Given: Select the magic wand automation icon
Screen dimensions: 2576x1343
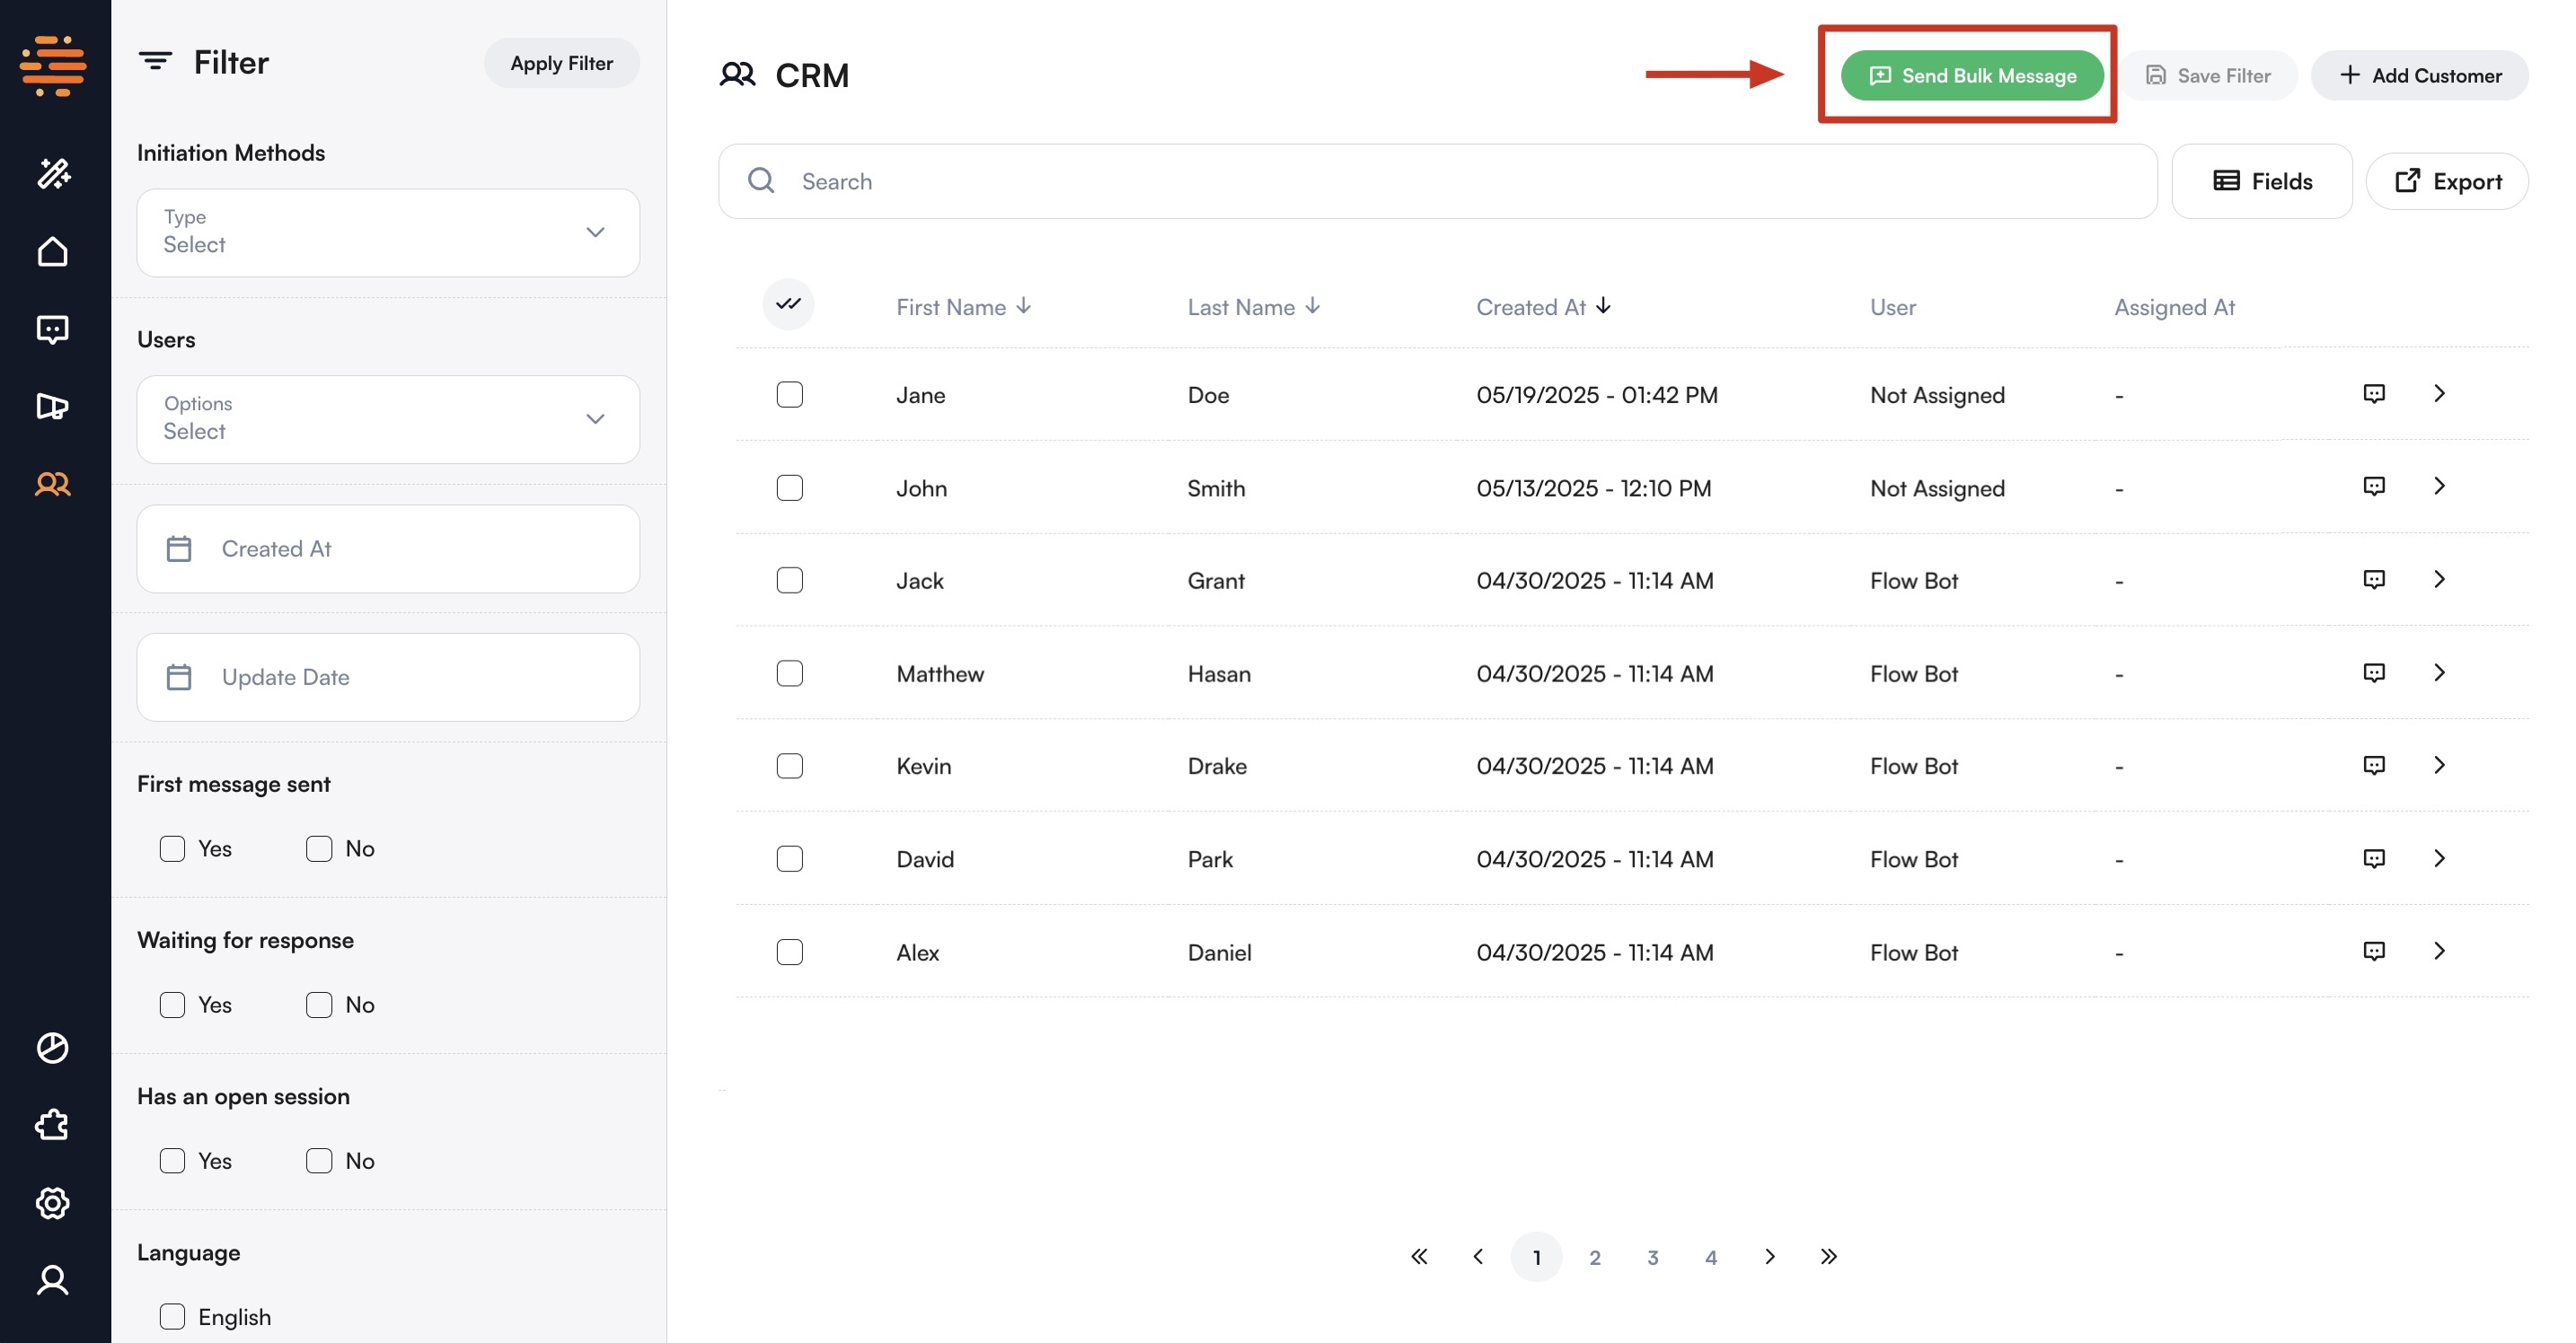Looking at the screenshot, I should tap(52, 173).
